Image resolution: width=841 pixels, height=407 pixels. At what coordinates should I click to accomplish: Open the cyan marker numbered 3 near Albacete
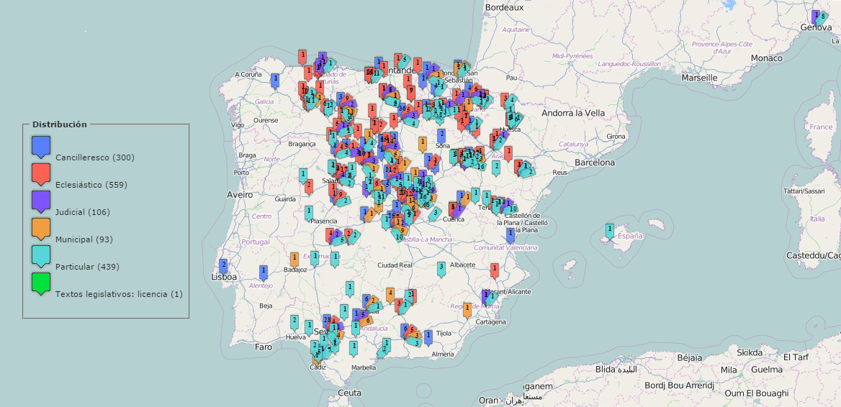coord(441,268)
